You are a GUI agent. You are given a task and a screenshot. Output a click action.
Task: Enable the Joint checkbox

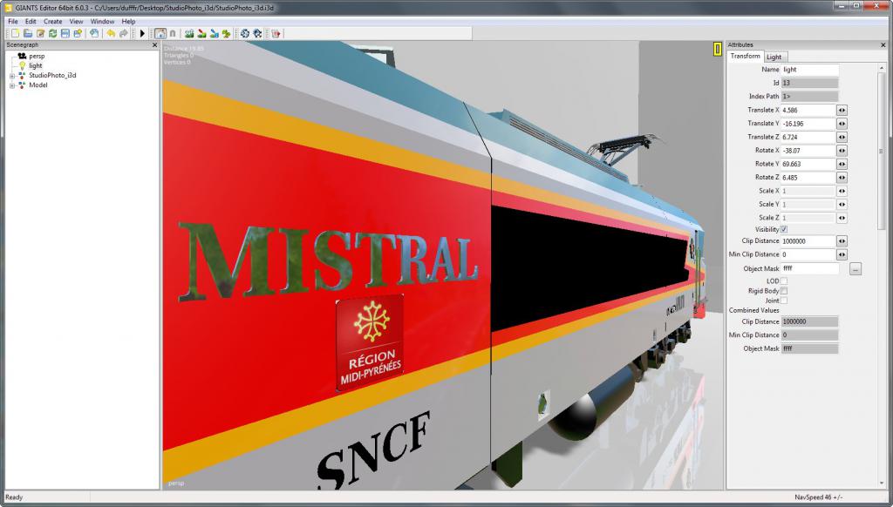784,301
